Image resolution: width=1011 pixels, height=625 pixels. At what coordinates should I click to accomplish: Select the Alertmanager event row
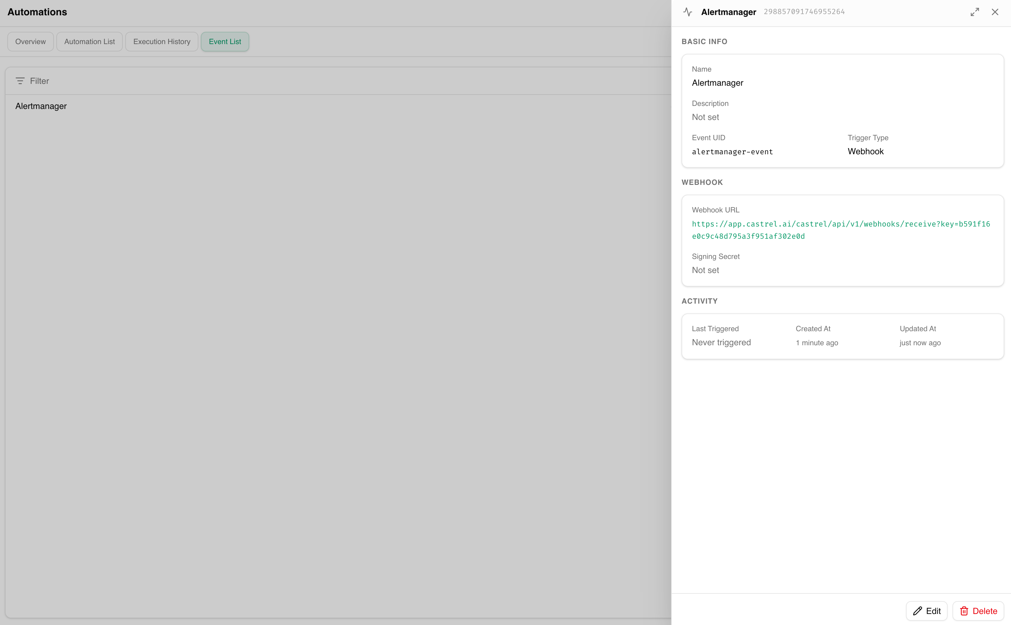(41, 106)
